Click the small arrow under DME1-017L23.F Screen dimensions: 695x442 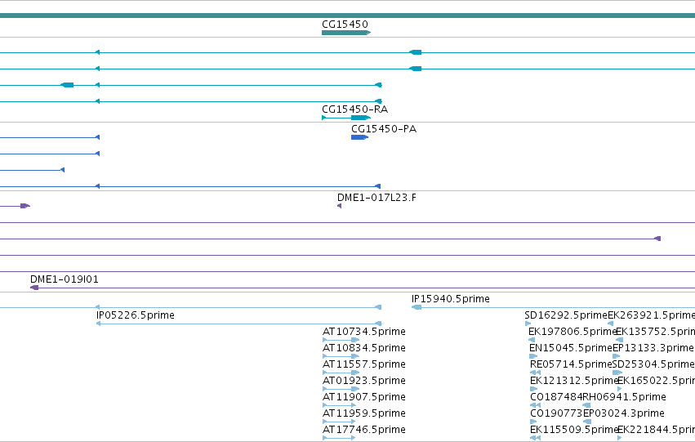(x=339, y=206)
